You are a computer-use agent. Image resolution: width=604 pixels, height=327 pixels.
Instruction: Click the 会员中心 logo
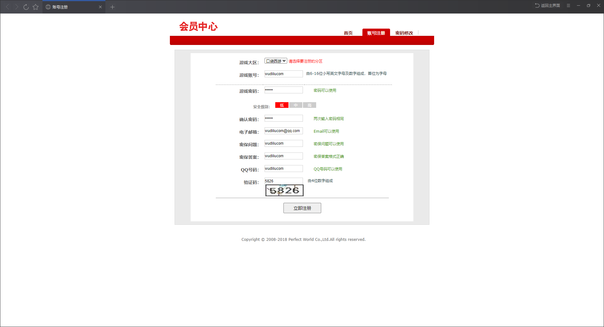[199, 26]
